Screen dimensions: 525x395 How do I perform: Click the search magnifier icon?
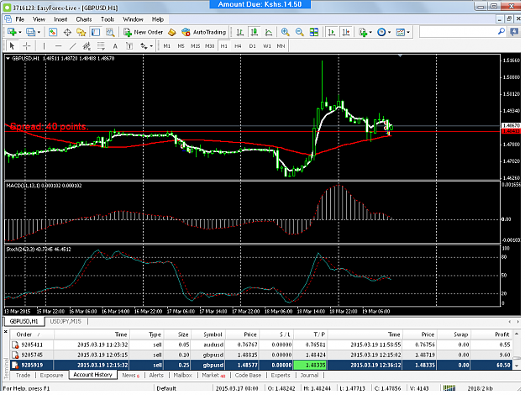point(501,32)
